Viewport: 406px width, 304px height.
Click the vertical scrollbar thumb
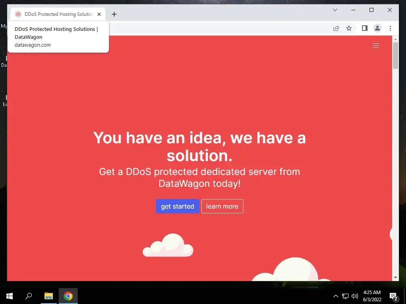tap(395, 55)
